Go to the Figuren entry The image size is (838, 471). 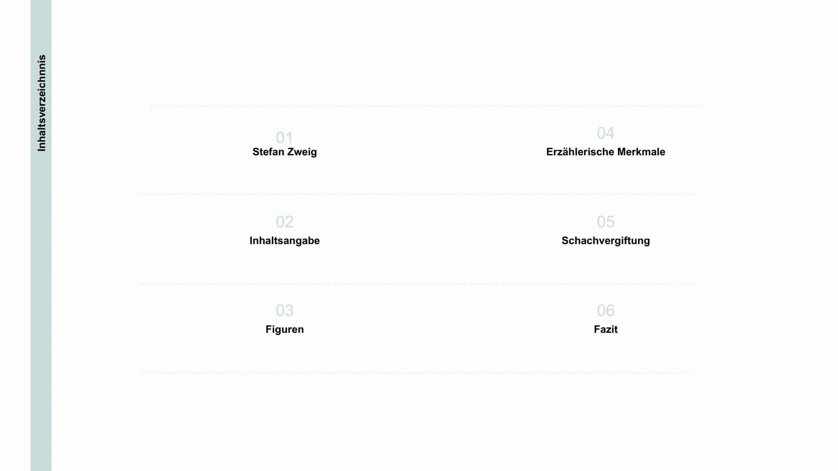285,329
